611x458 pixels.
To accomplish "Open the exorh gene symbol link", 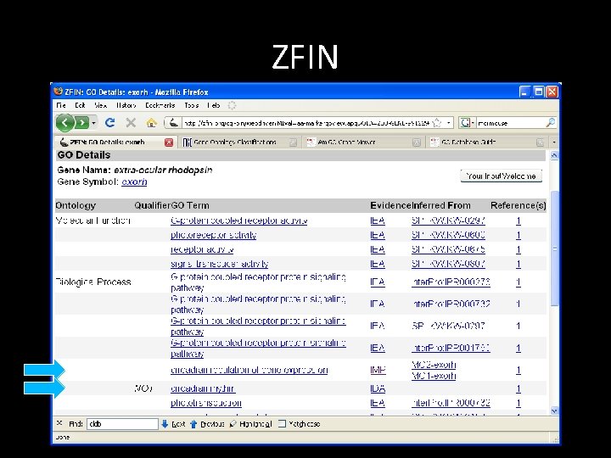I will 134,182.
